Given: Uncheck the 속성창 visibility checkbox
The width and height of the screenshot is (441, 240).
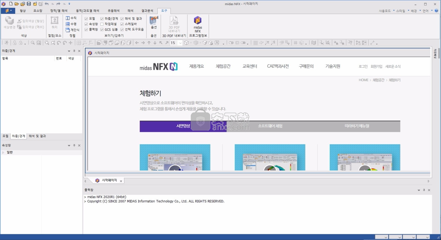Looking at the screenshot, I should [x=86, y=24].
